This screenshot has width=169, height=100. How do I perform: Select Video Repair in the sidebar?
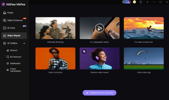pyautogui.click(x=14, y=35)
